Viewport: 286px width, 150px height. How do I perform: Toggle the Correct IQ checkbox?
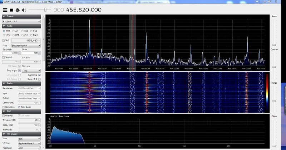(x=39, y=75)
